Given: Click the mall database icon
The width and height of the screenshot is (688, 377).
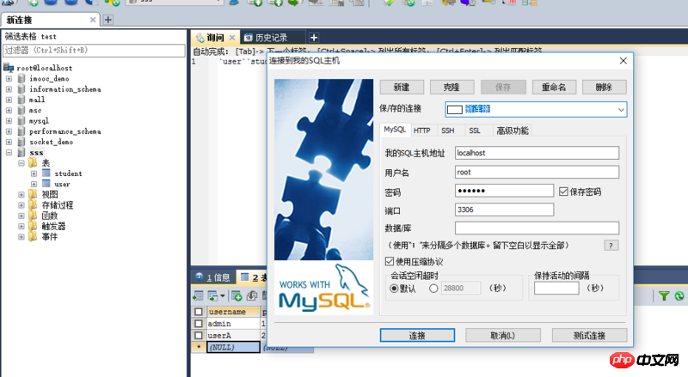Looking at the screenshot, I should point(21,100).
